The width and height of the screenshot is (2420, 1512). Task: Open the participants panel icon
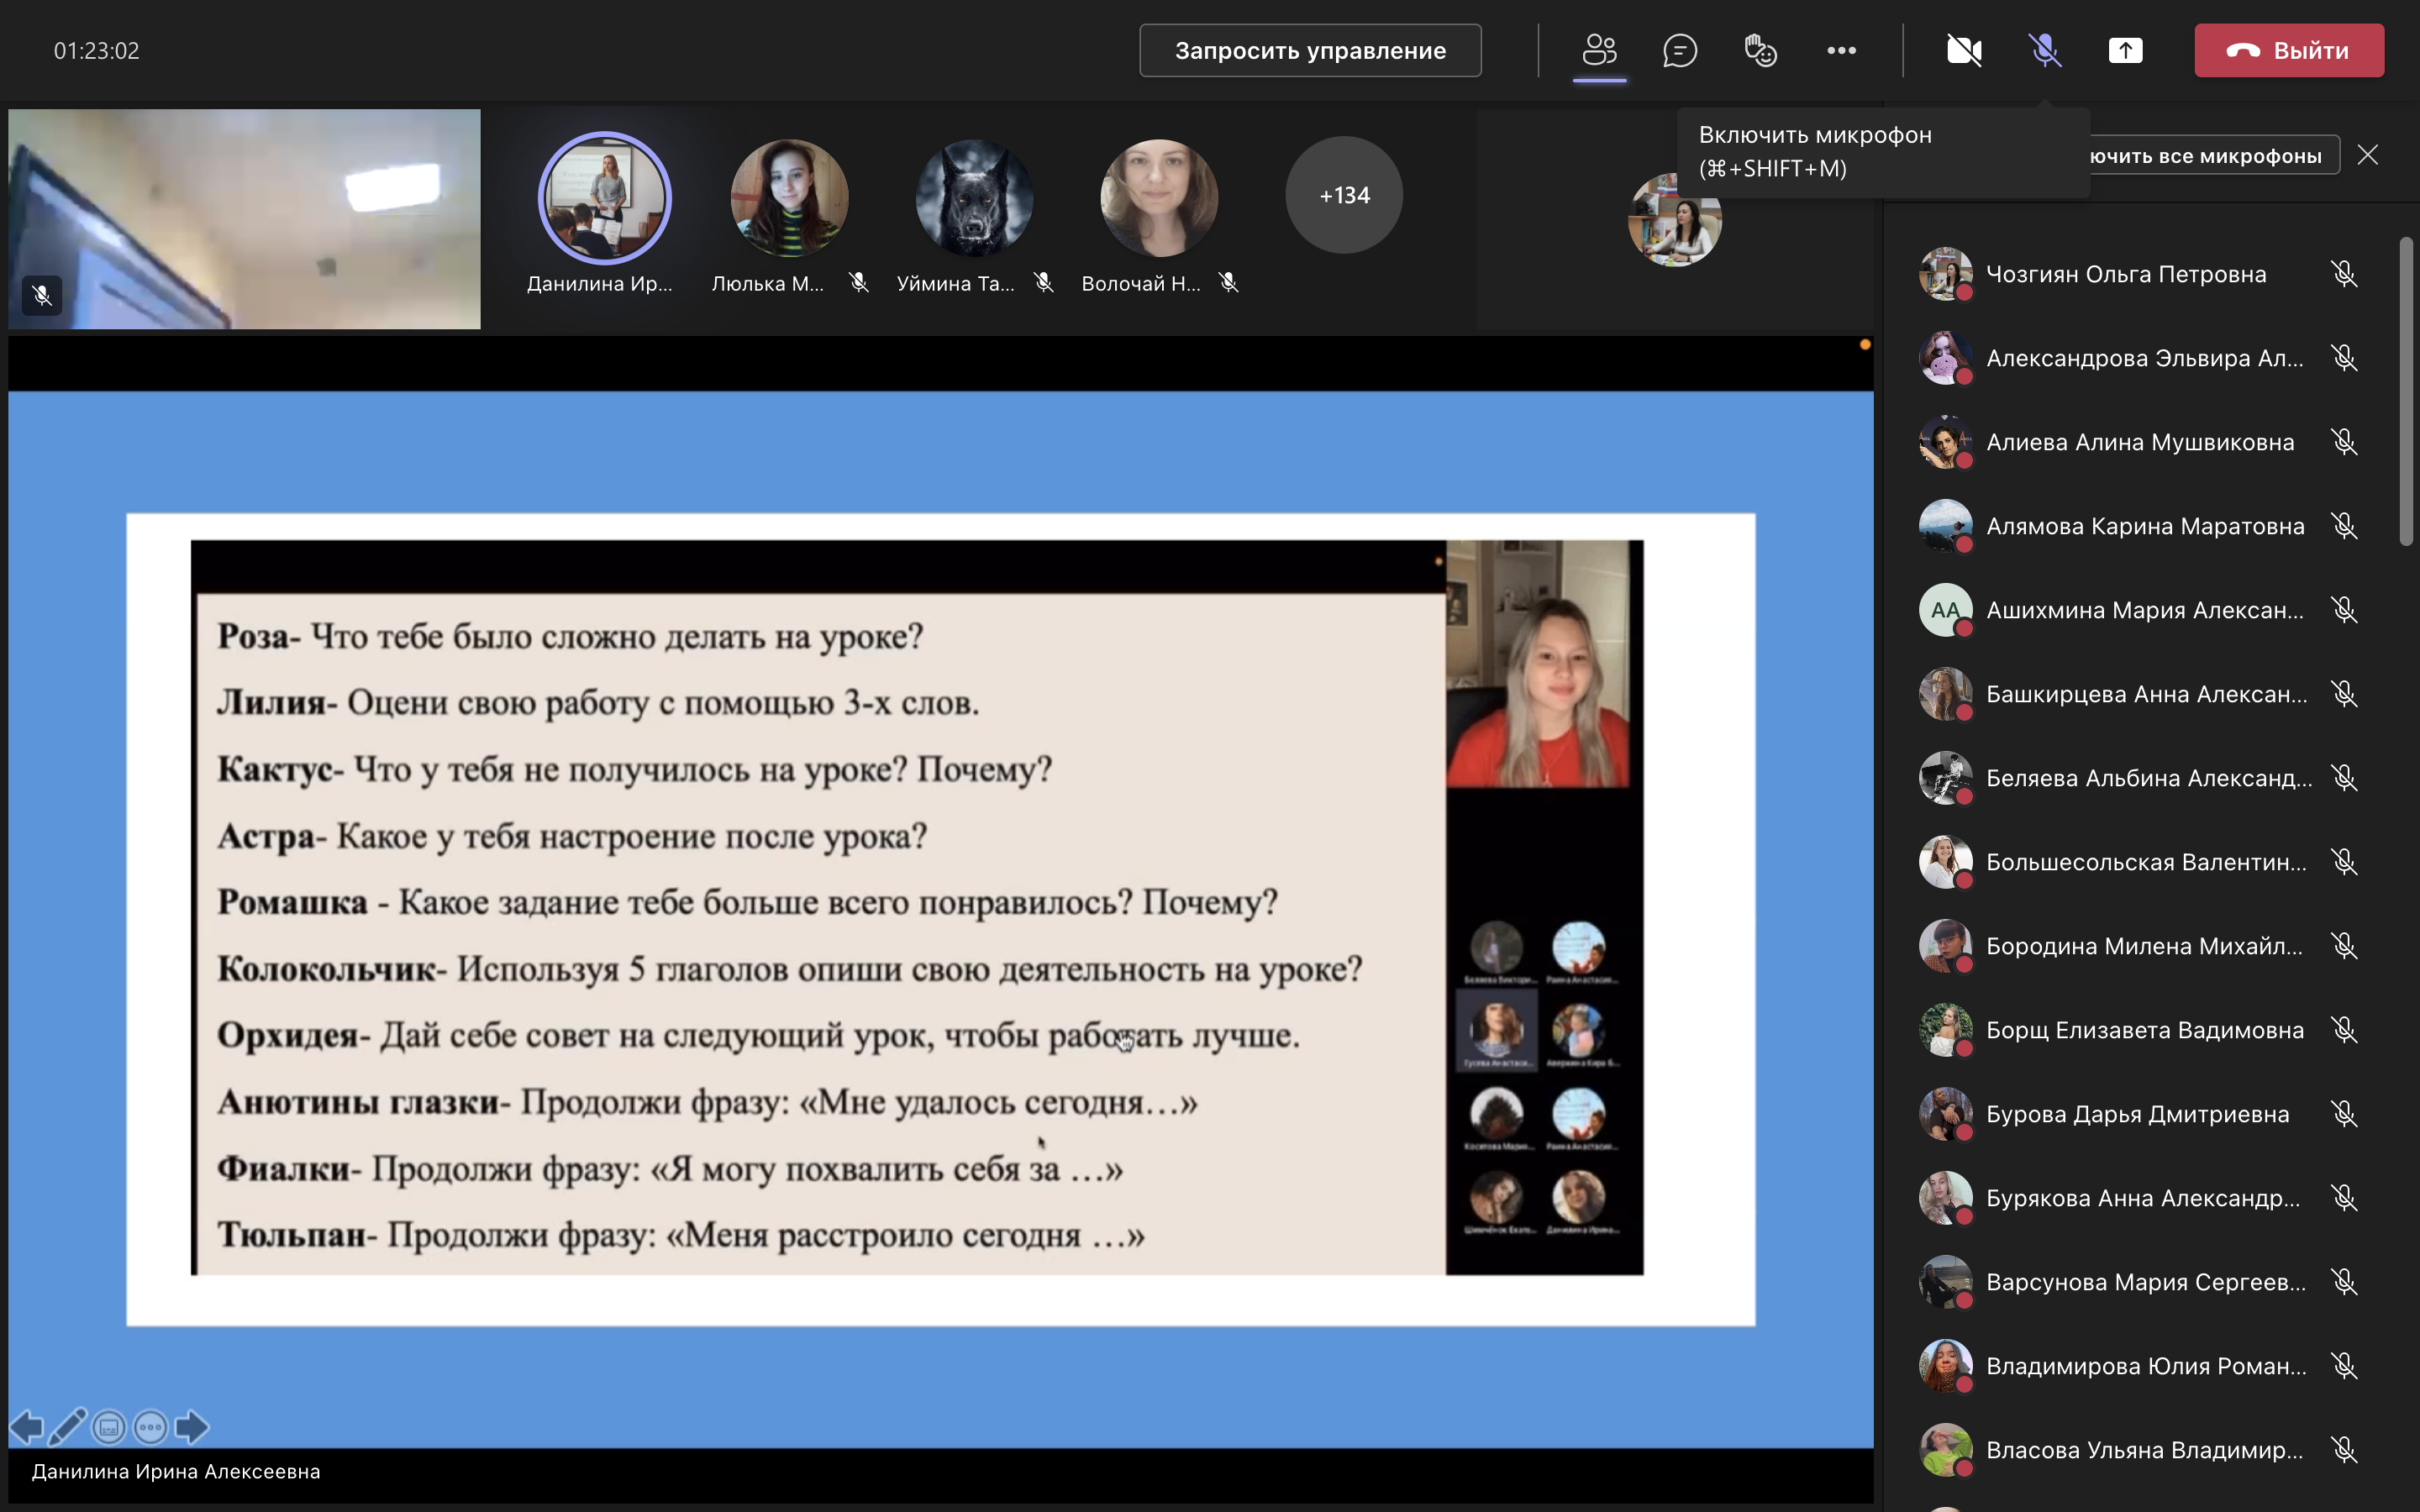click(x=1599, y=50)
